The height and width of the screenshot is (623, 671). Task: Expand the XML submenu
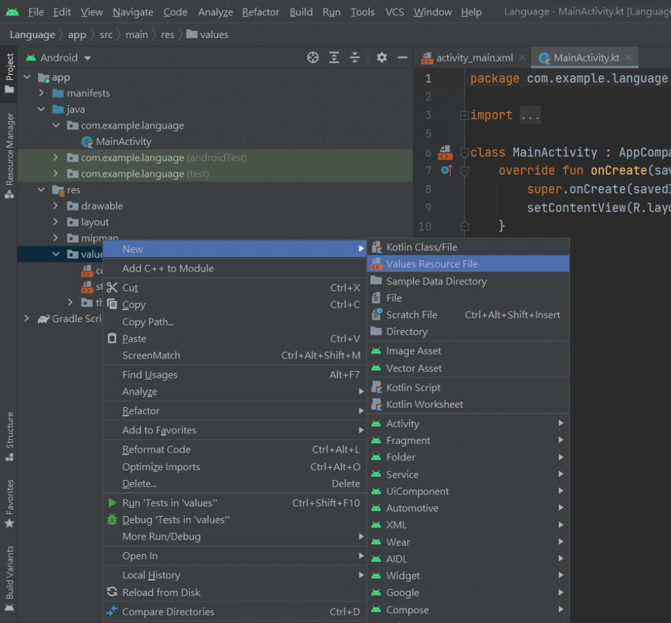468,525
